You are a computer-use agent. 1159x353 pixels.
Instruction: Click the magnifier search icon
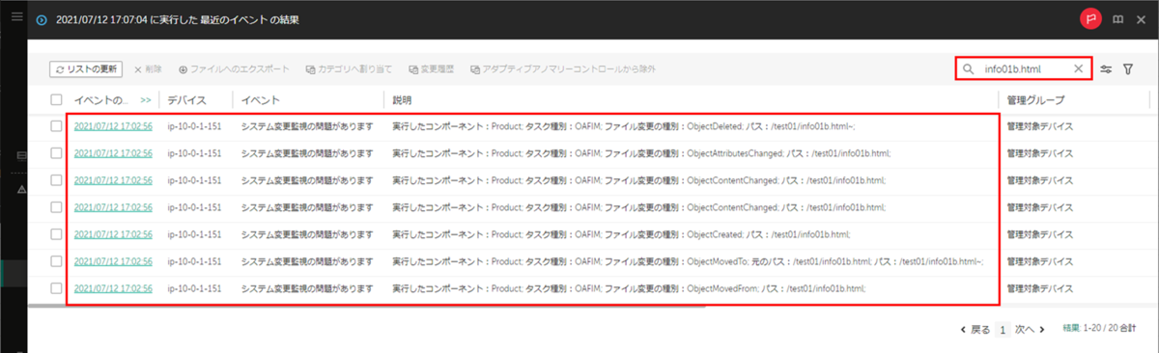(x=968, y=69)
